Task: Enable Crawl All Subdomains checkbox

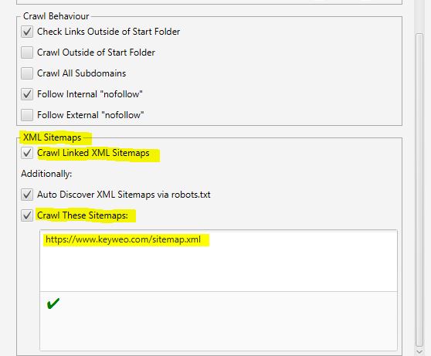Action: [x=27, y=73]
